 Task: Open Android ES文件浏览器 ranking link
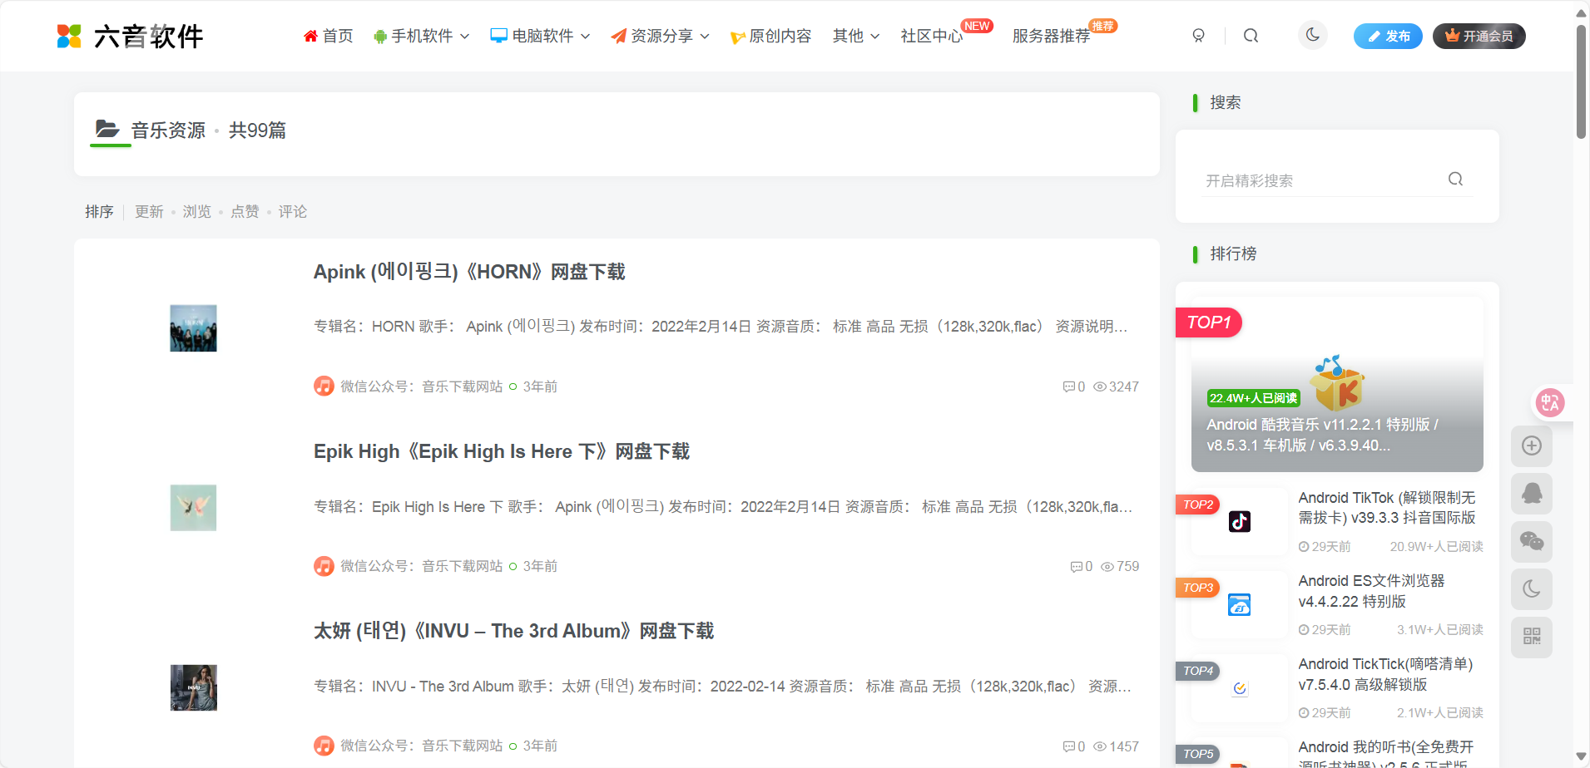coord(1371,590)
